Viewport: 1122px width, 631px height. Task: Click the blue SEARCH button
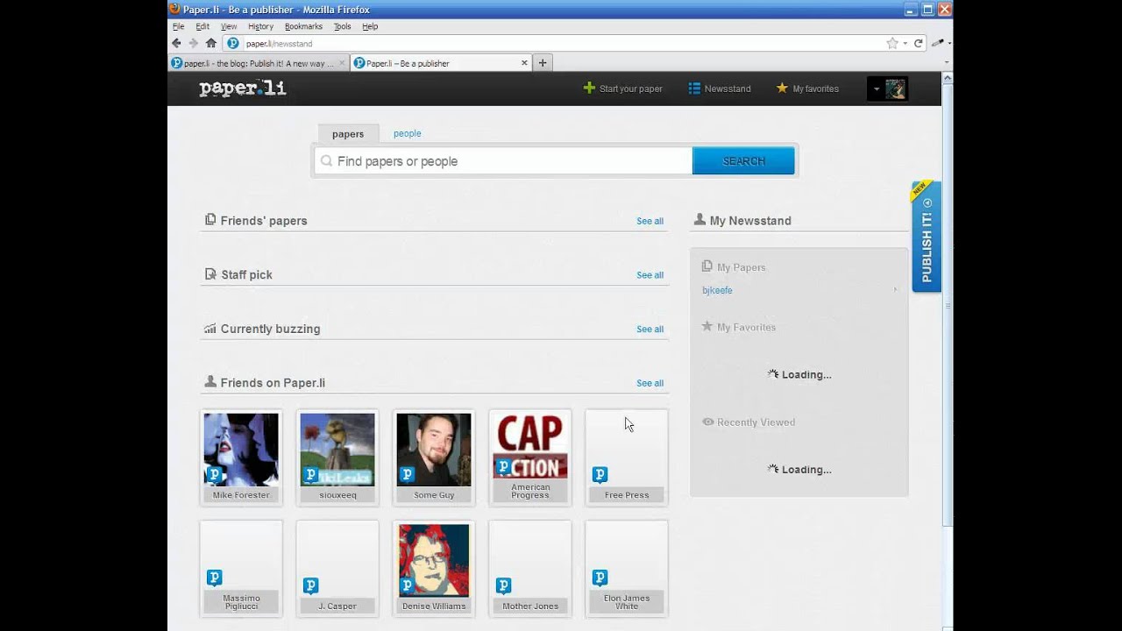(x=743, y=161)
